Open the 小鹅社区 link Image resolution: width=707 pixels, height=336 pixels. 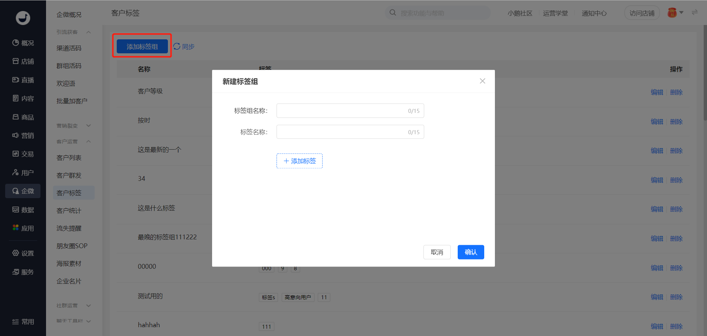pos(520,13)
